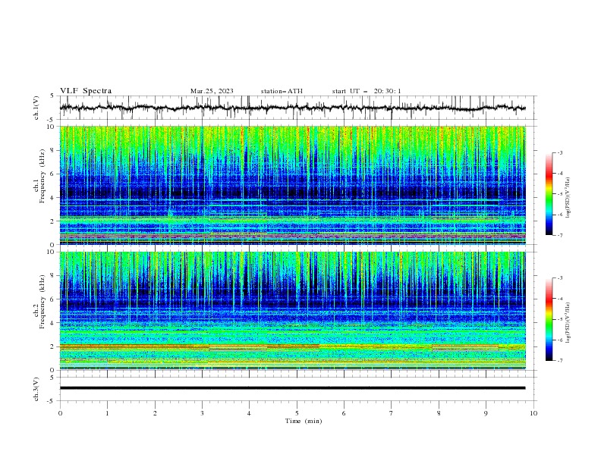Click the "8" kHz tick on ch.2 frequency axis
Screen dimensions: 601x464
point(54,276)
